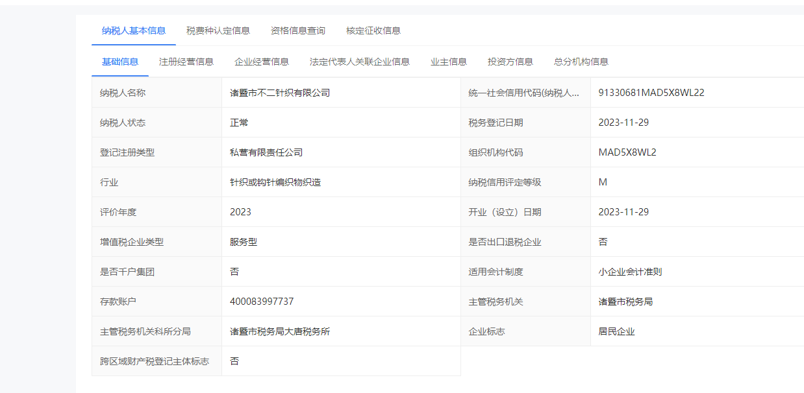Screen dimensions: 804x393
Task: Click the credit code 91330681MAD5X8WL22
Action: (x=651, y=93)
